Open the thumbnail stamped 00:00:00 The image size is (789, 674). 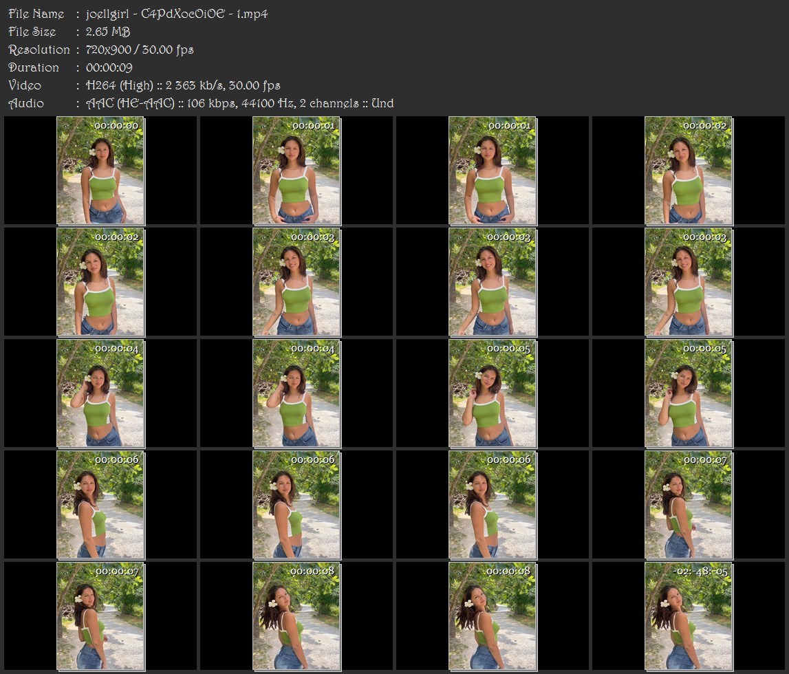[x=100, y=171]
